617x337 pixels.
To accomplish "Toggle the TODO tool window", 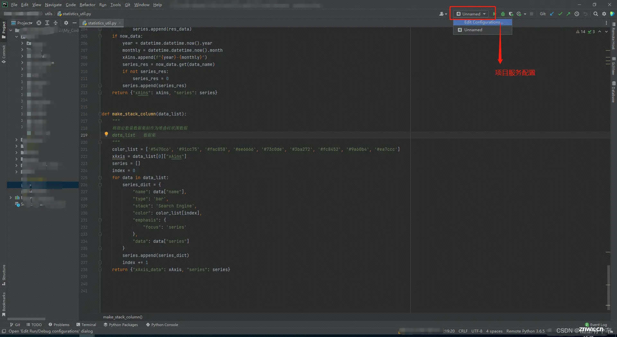I will pos(34,324).
